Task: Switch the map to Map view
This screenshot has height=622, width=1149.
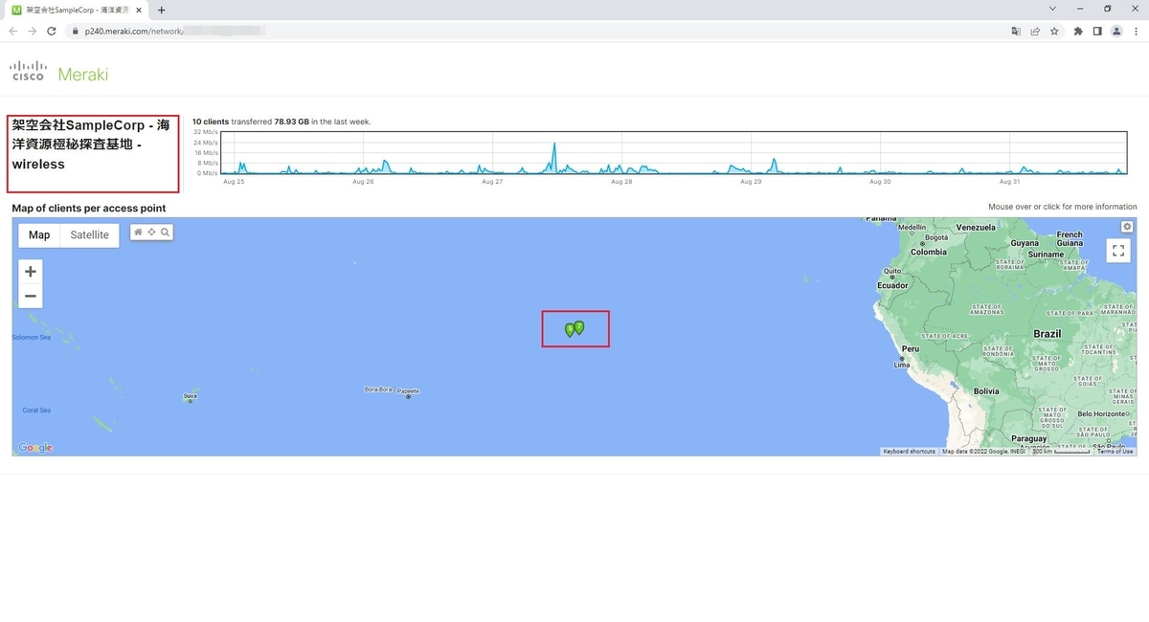Action: [x=39, y=234]
